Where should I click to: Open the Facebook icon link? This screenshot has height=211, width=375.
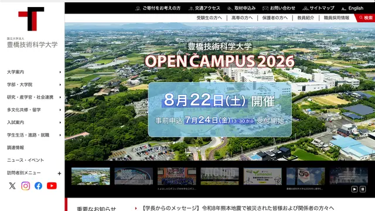38,186
